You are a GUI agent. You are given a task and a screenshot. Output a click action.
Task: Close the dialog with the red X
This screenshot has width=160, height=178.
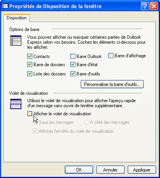pyautogui.click(x=154, y=6)
